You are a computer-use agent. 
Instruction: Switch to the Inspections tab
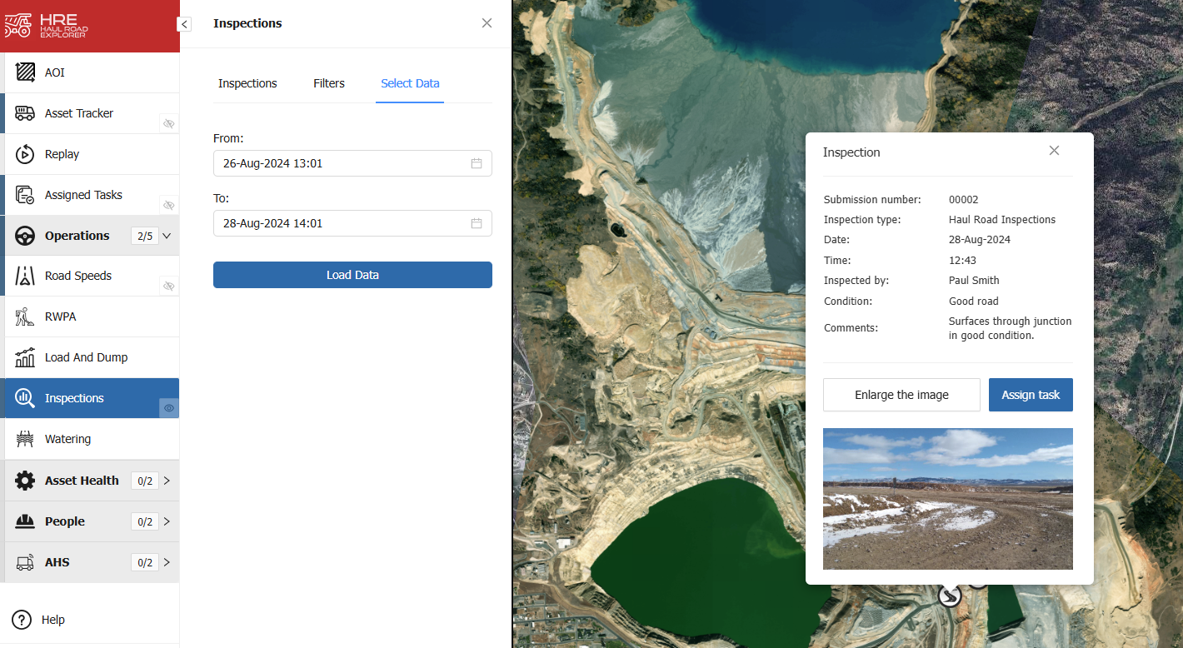[247, 83]
